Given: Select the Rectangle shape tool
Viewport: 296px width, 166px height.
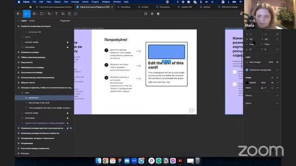Looking at the screenshot, I should 42,14.
